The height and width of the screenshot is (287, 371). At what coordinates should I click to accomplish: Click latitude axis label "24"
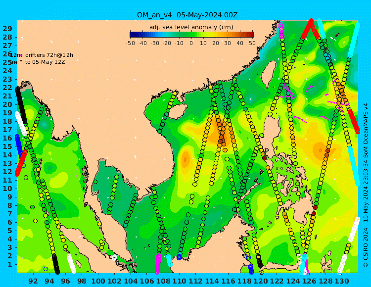(x=7, y=71)
